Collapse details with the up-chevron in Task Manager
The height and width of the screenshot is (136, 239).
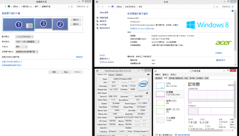click(156, 135)
